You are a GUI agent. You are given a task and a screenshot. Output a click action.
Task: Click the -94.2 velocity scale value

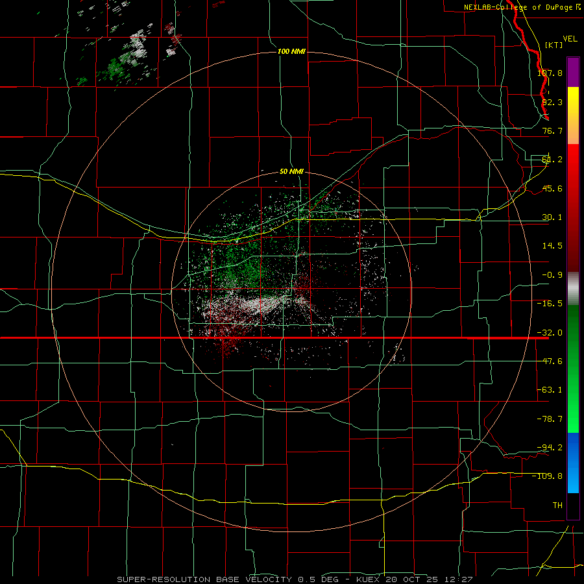point(550,447)
